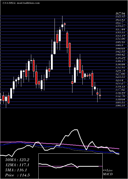
Task: Click the 50MA : 125.2 reading
Action: tap(17, 160)
